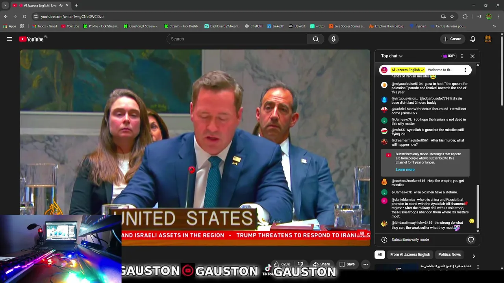
Task: Click the 0XP crown badge in chat
Action: [449, 56]
